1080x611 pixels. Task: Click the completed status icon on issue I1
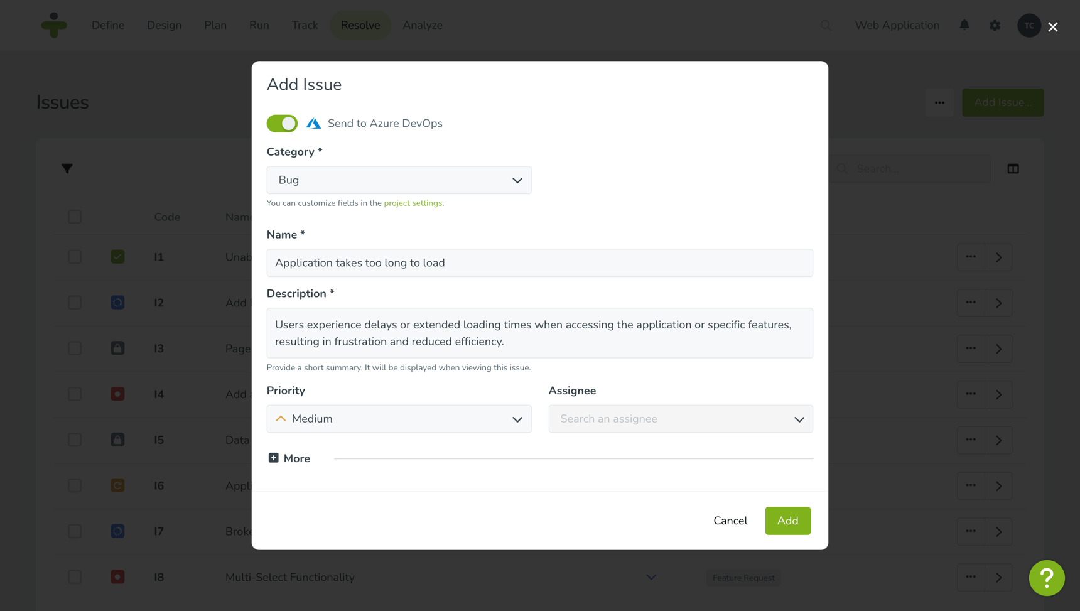[x=117, y=256]
